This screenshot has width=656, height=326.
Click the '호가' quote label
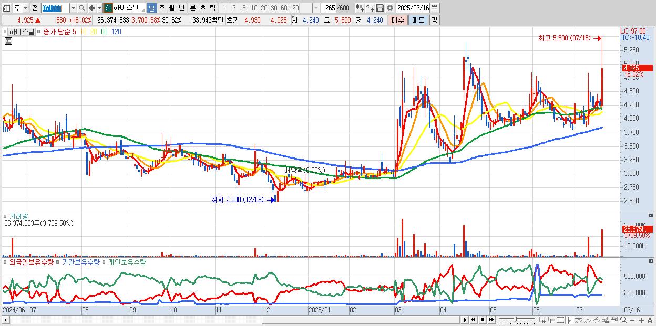[233, 20]
